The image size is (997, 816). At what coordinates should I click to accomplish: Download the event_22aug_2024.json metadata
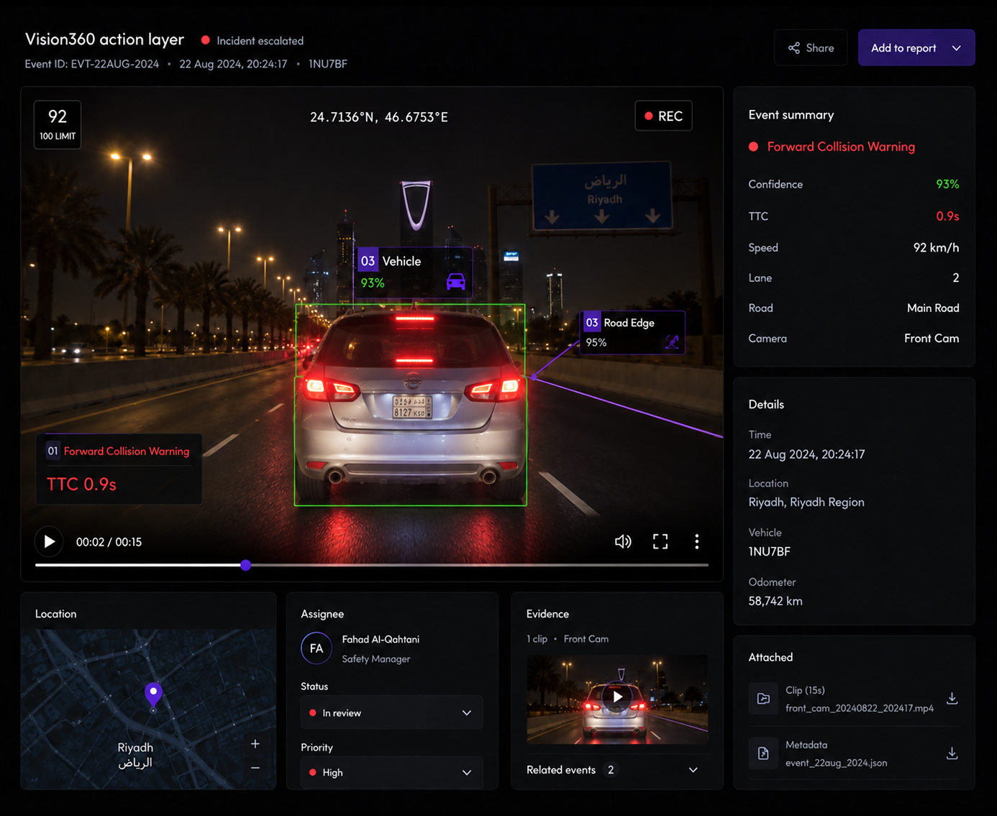(x=952, y=753)
